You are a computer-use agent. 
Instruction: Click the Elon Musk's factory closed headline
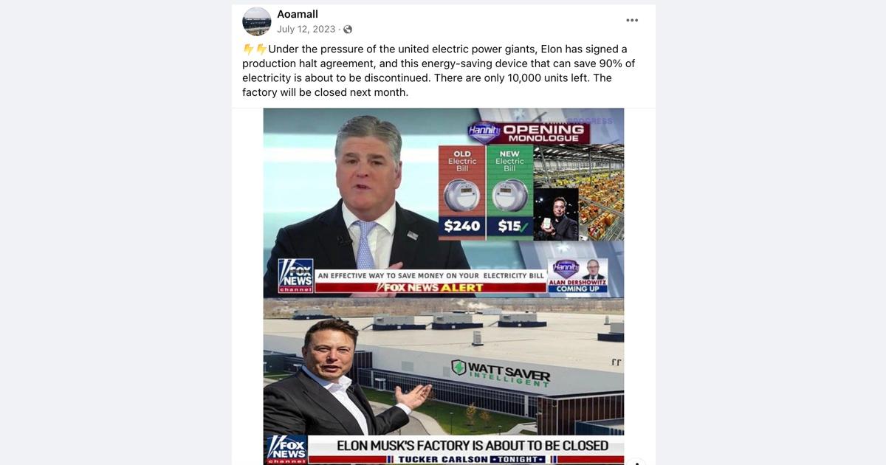click(473, 446)
